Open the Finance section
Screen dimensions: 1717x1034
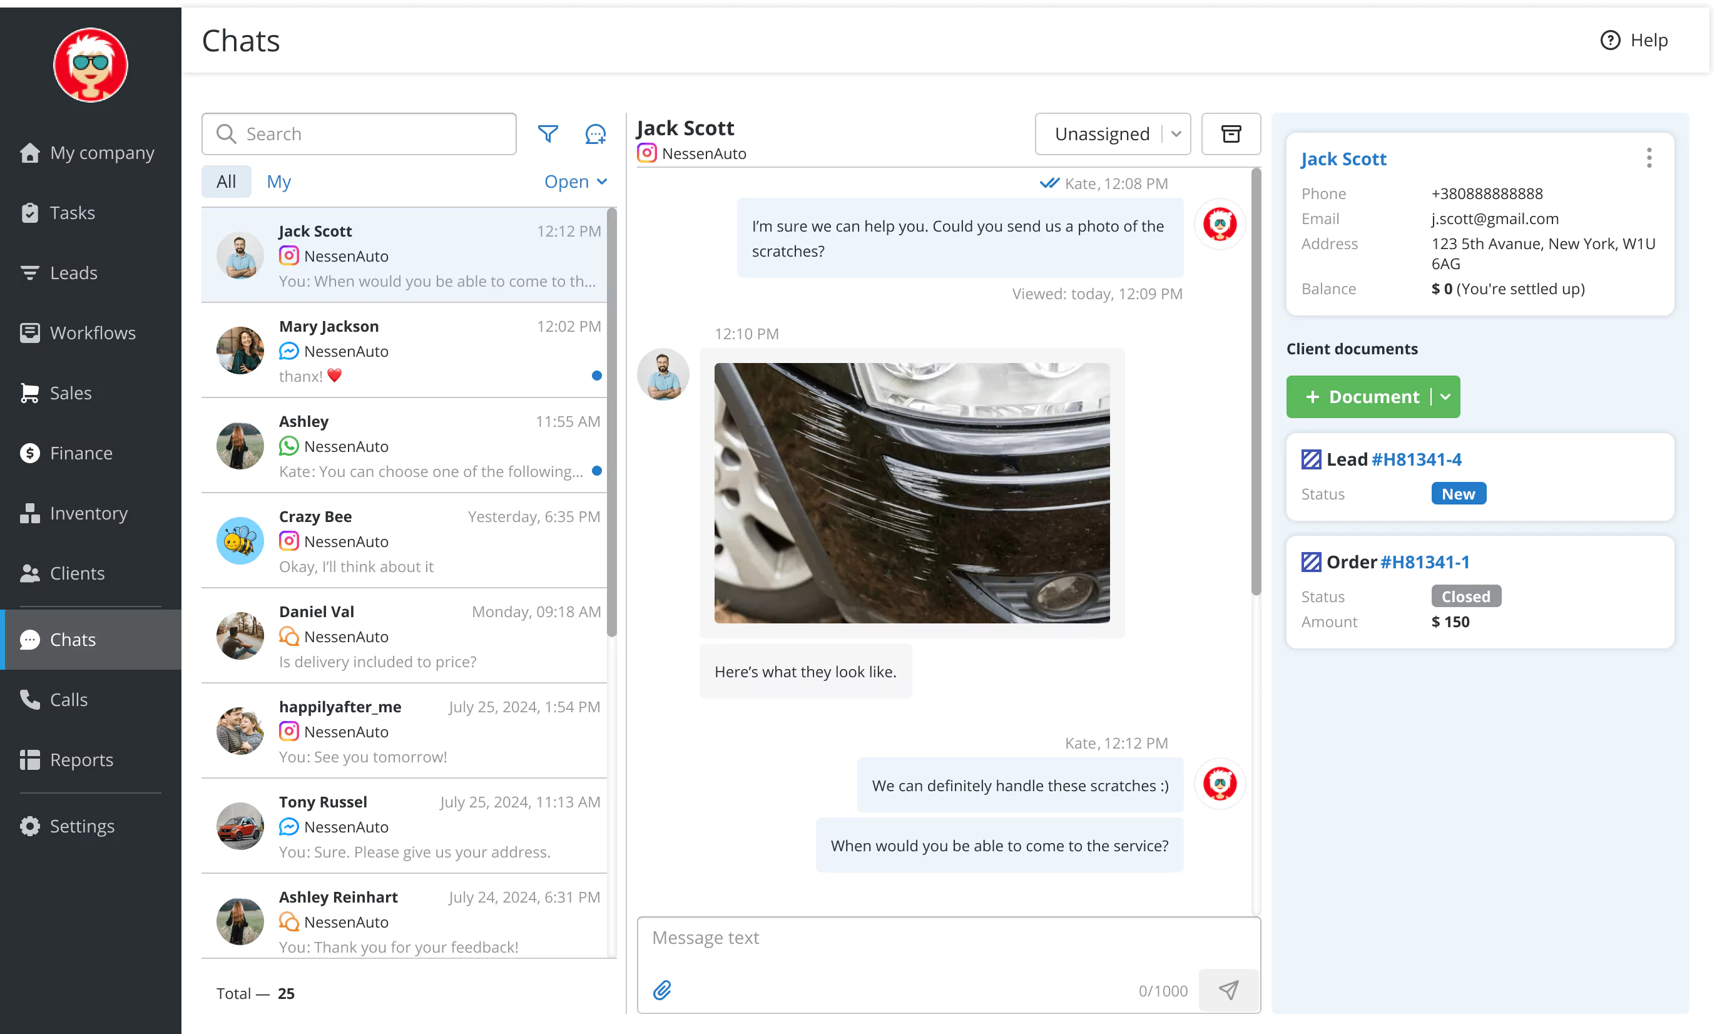91,453
